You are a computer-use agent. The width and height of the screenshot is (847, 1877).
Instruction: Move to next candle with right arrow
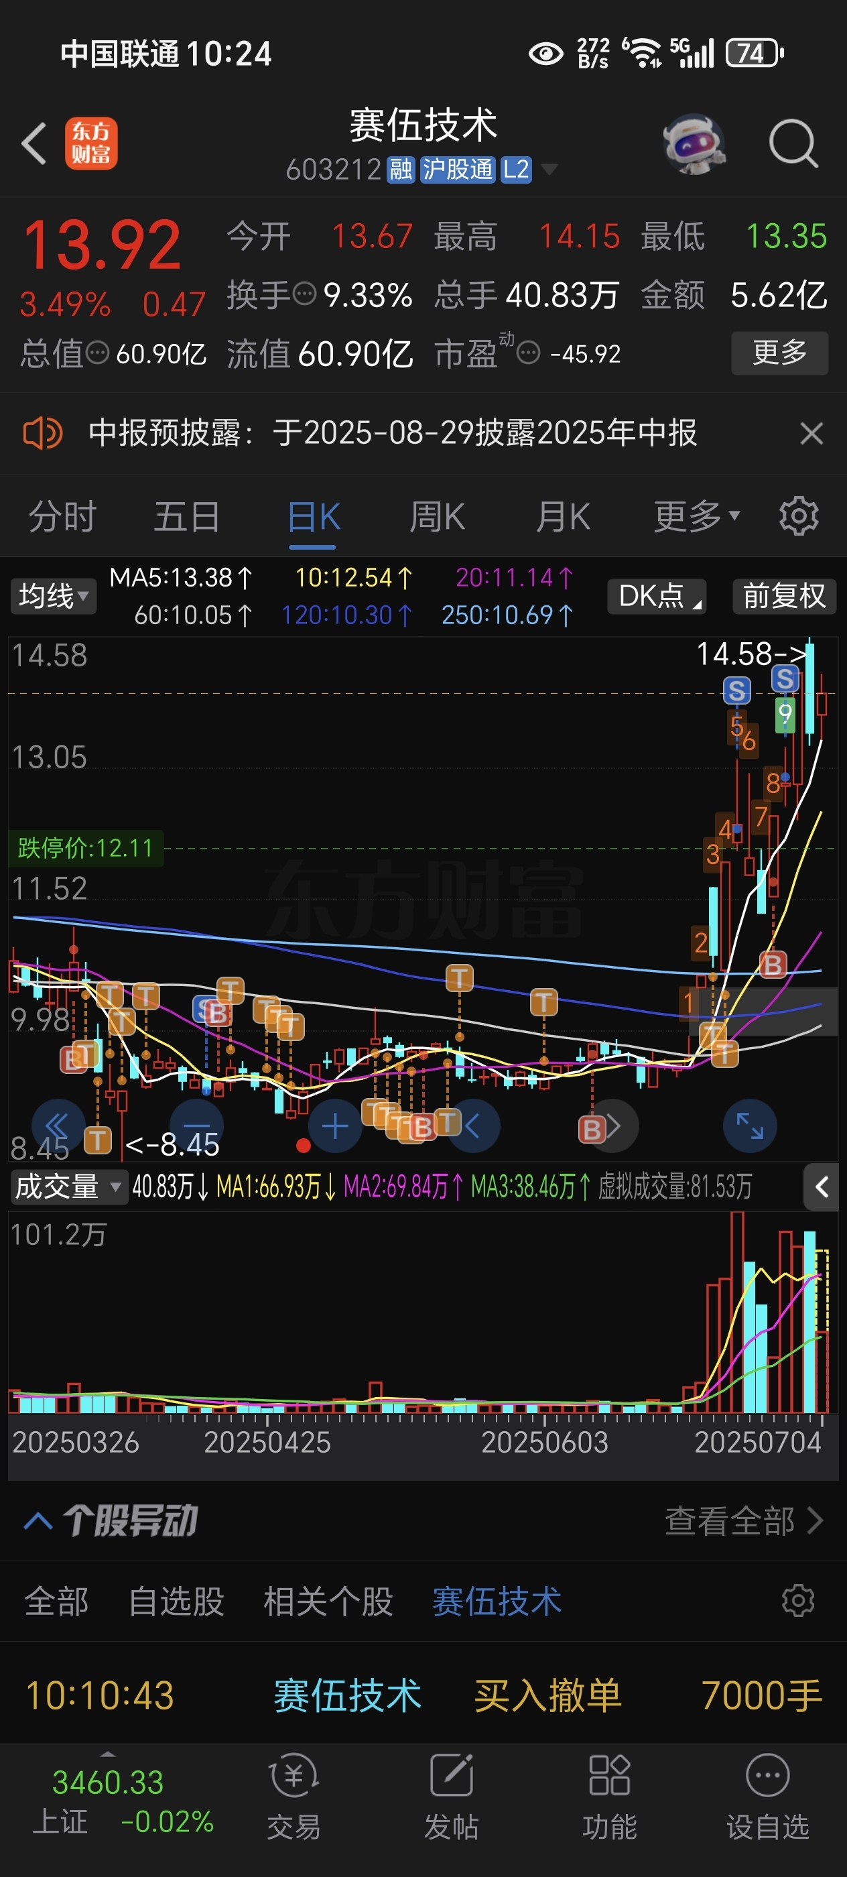[612, 1126]
